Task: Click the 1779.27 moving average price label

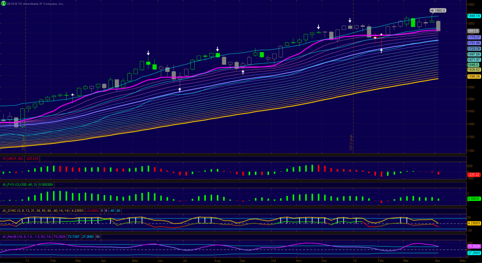Action: point(474,37)
